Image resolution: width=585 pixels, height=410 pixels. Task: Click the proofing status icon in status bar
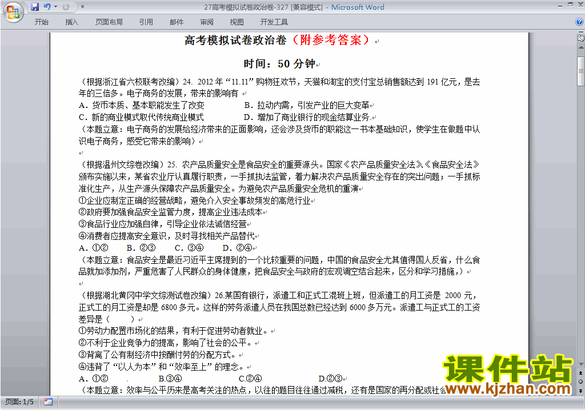click(48, 401)
